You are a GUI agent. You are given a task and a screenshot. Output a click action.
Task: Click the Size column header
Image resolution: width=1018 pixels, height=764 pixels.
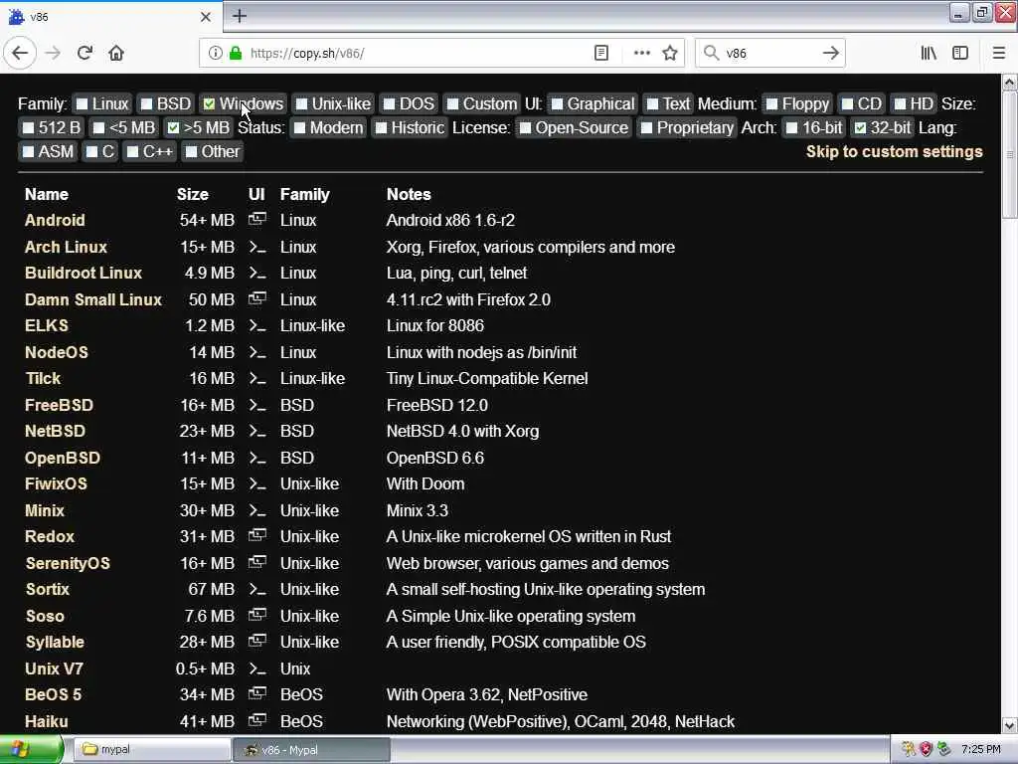(192, 194)
